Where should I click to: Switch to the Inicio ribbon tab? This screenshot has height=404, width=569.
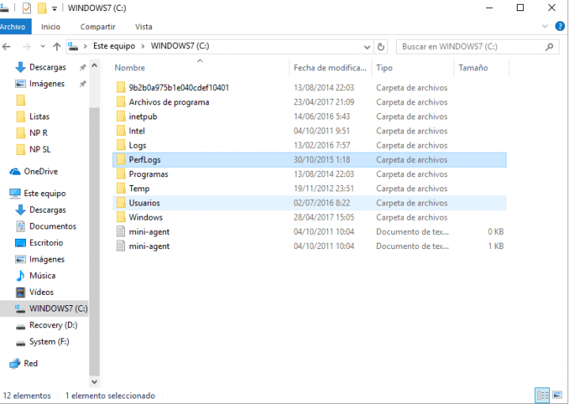51,27
